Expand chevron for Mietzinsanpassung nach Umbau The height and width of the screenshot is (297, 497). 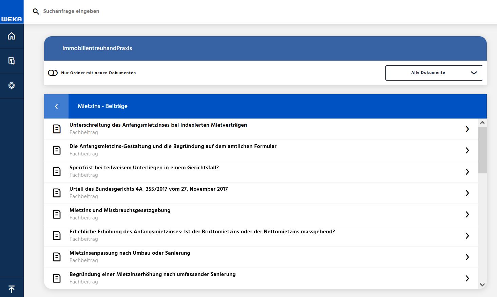[x=467, y=257]
